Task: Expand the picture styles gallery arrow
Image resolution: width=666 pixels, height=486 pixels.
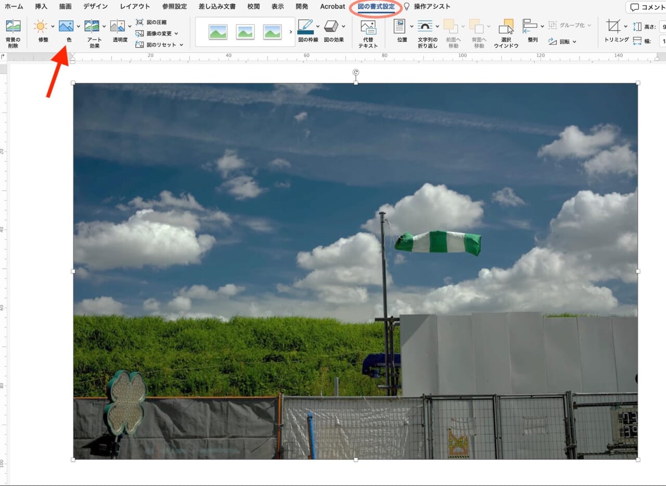Action: [x=290, y=32]
